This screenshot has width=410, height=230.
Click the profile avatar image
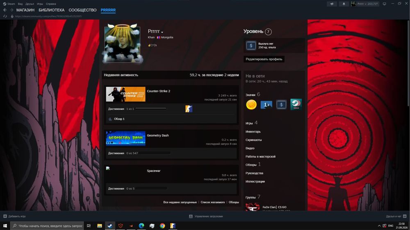(x=122, y=44)
